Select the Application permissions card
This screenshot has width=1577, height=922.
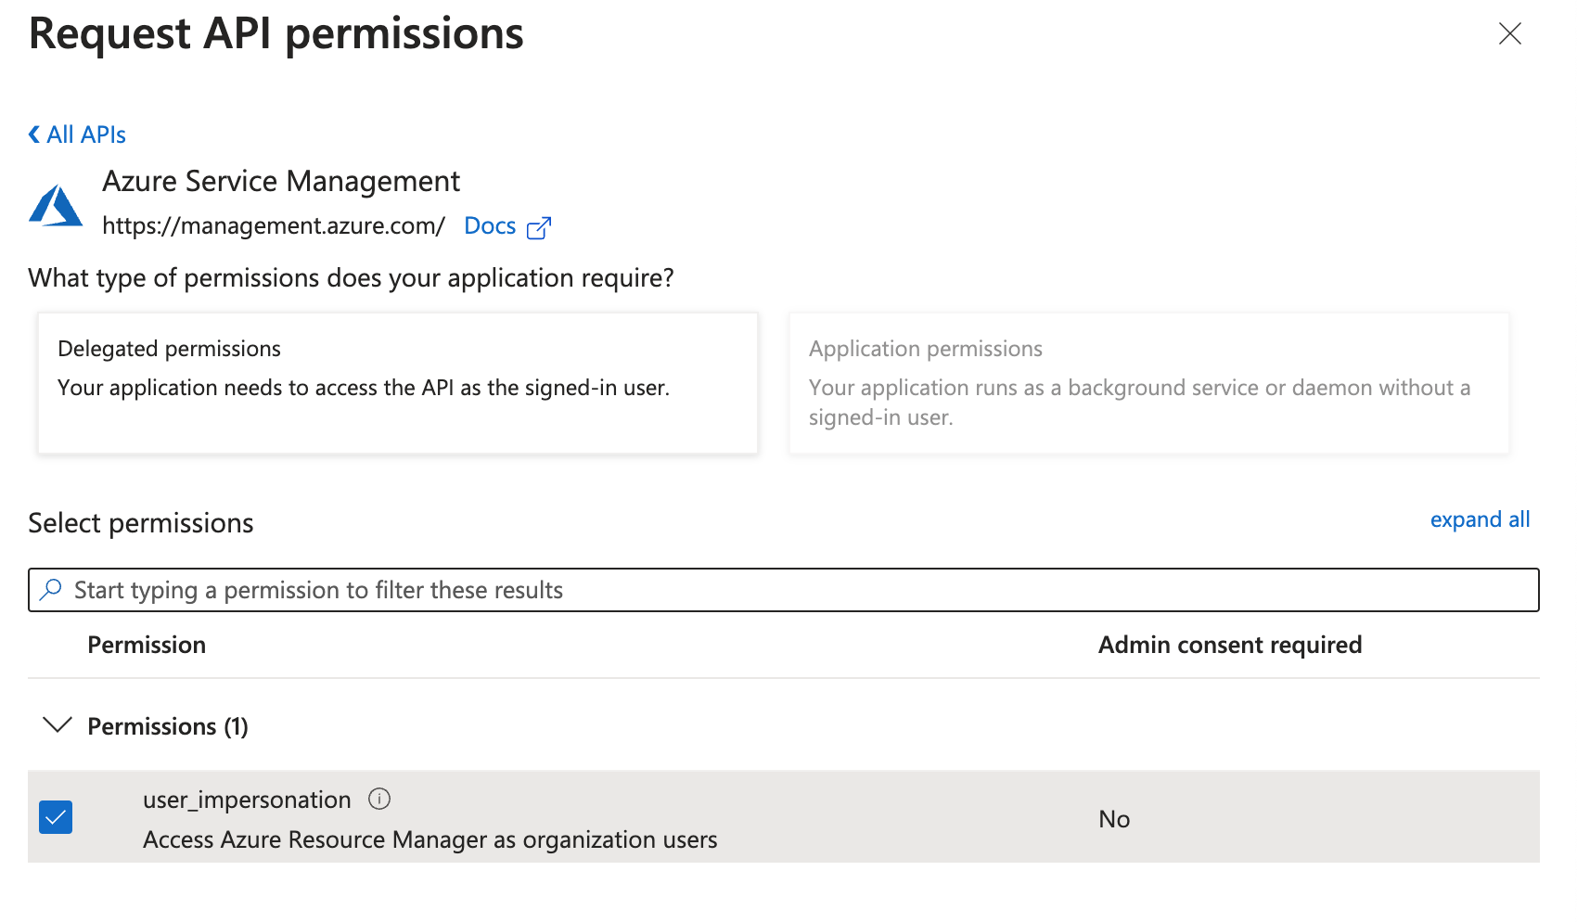click(x=1148, y=383)
